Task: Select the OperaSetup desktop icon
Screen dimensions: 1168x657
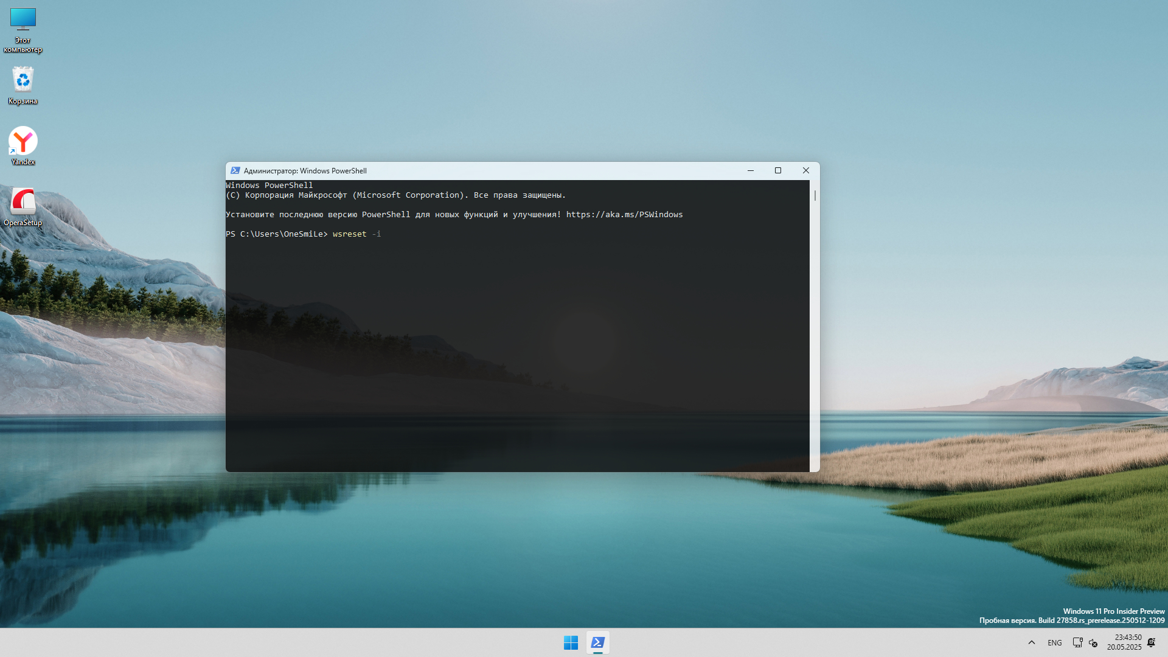Action: 23,206
